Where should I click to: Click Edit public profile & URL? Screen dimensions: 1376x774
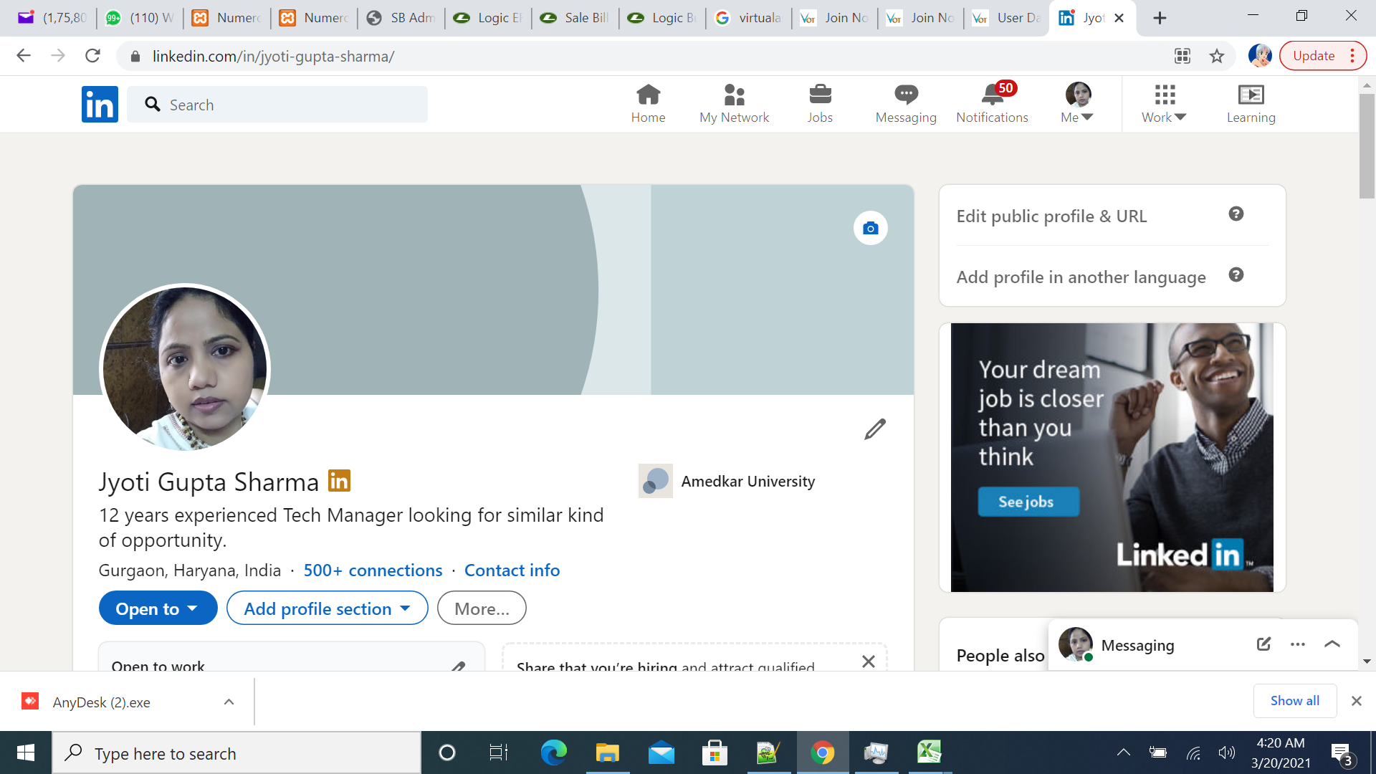click(x=1051, y=216)
